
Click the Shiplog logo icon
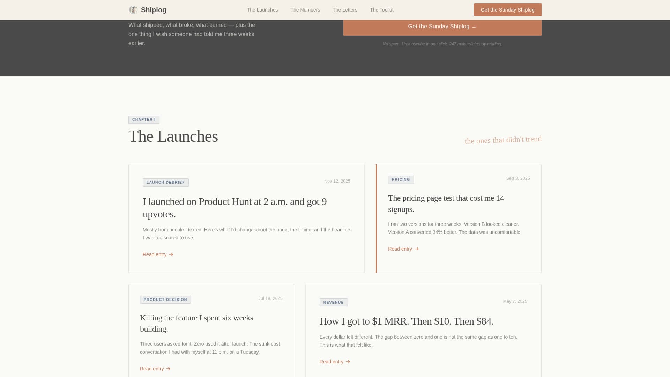[x=133, y=10]
